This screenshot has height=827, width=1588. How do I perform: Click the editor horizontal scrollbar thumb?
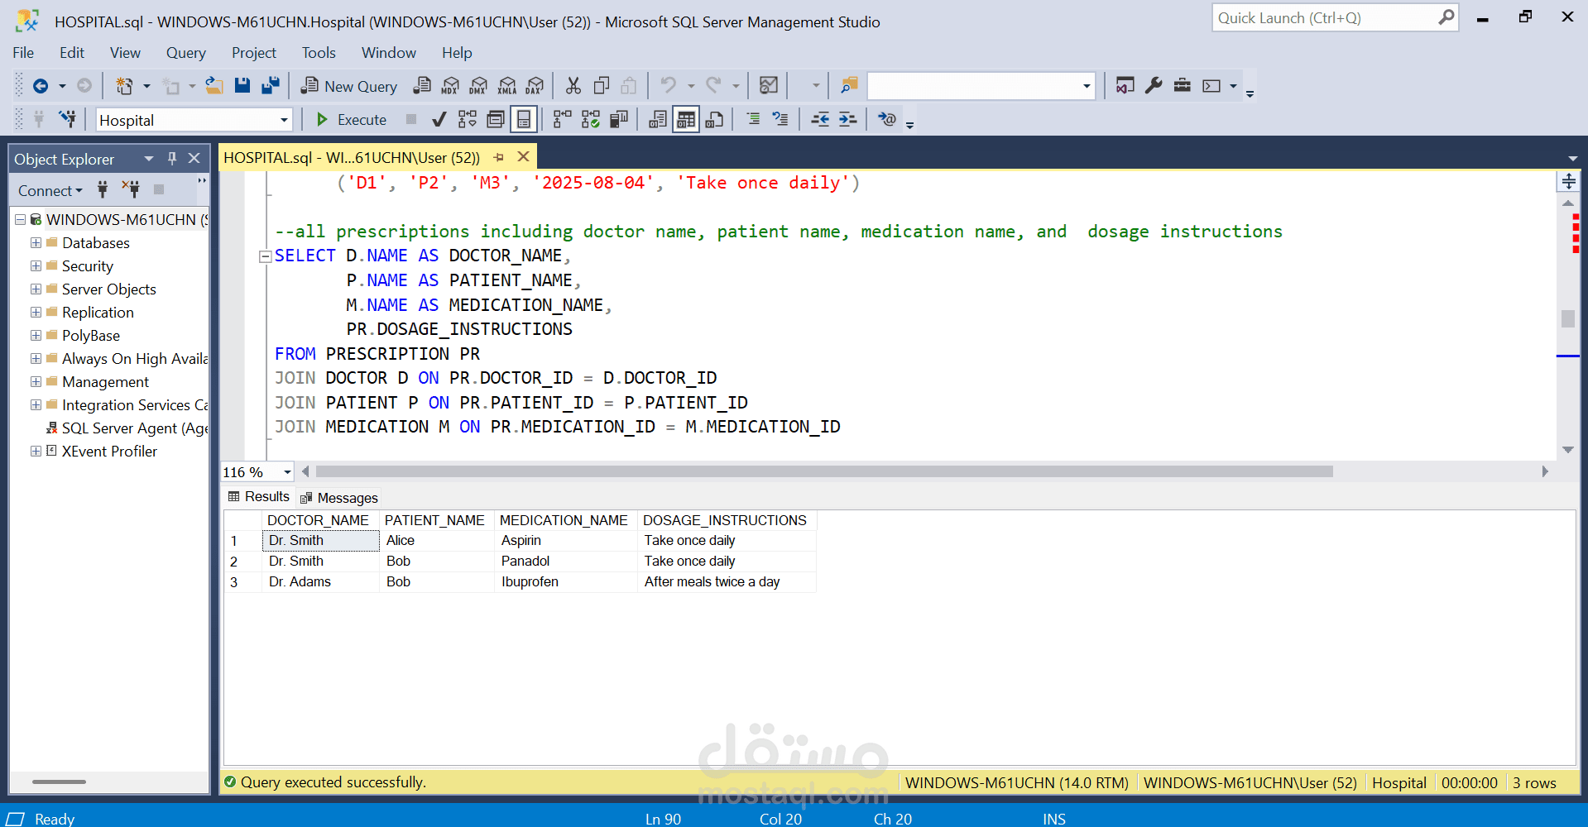pyautogui.click(x=824, y=471)
